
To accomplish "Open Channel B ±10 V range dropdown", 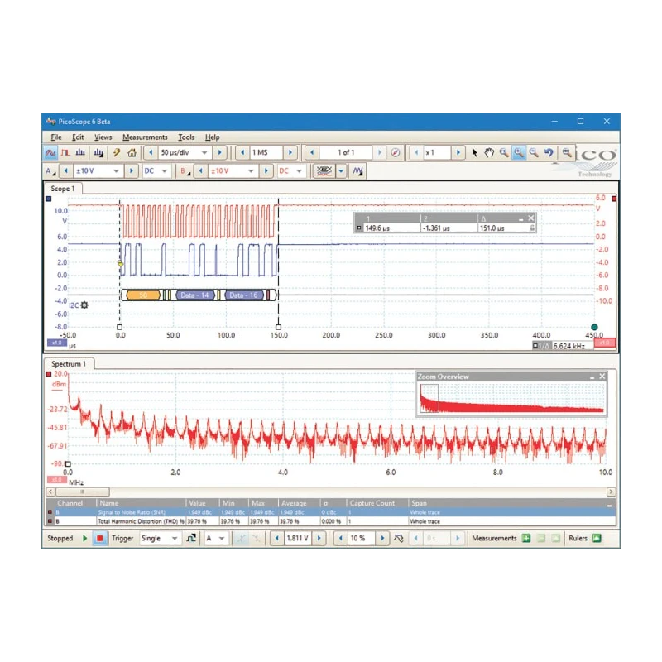I will pyautogui.click(x=251, y=171).
